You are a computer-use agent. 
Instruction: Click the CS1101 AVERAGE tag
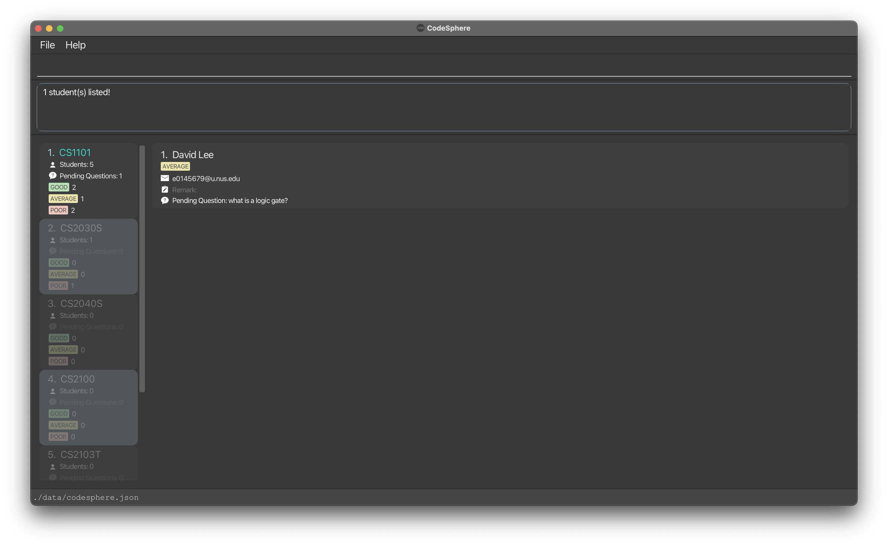click(63, 199)
